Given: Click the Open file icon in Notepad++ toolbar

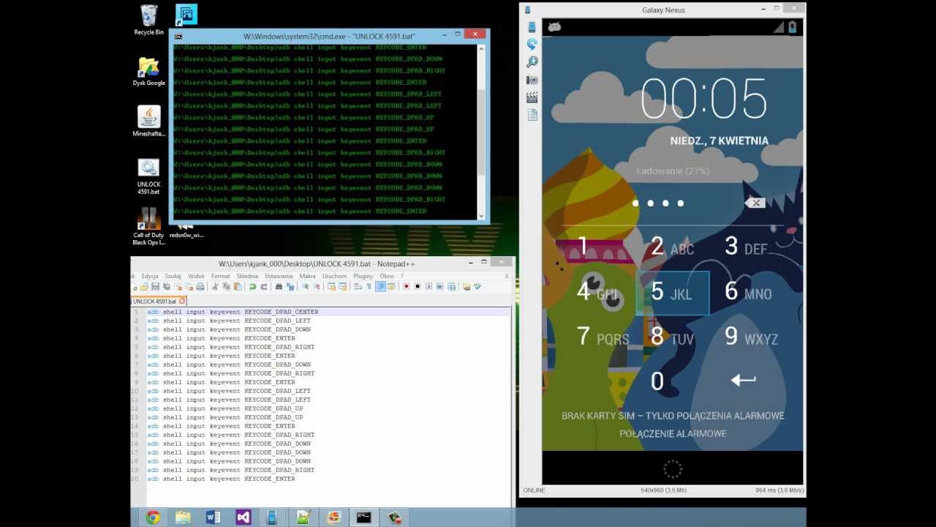Looking at the screenshot, I should (143, 286).
